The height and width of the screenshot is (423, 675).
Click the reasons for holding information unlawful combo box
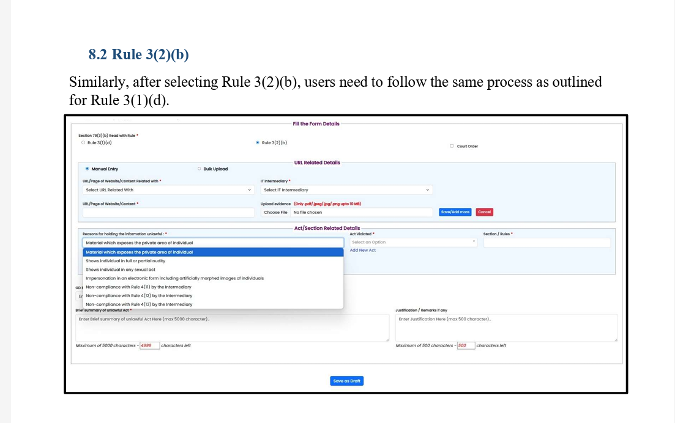213,243
